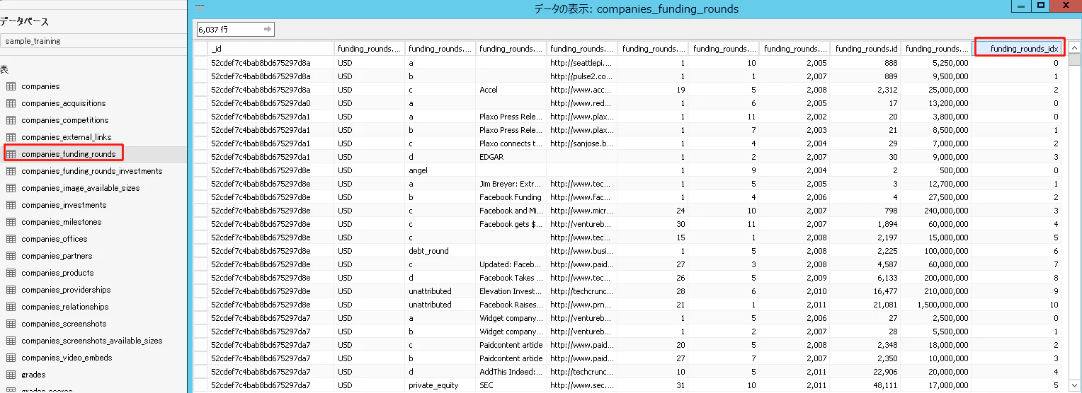Select the cell containing 21,081

[865, 305]
